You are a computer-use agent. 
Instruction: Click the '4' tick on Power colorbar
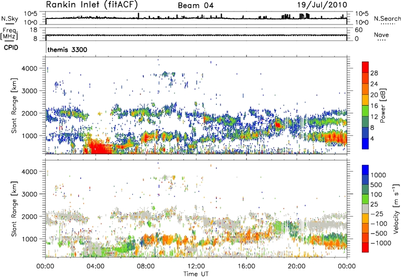[372, 138]
